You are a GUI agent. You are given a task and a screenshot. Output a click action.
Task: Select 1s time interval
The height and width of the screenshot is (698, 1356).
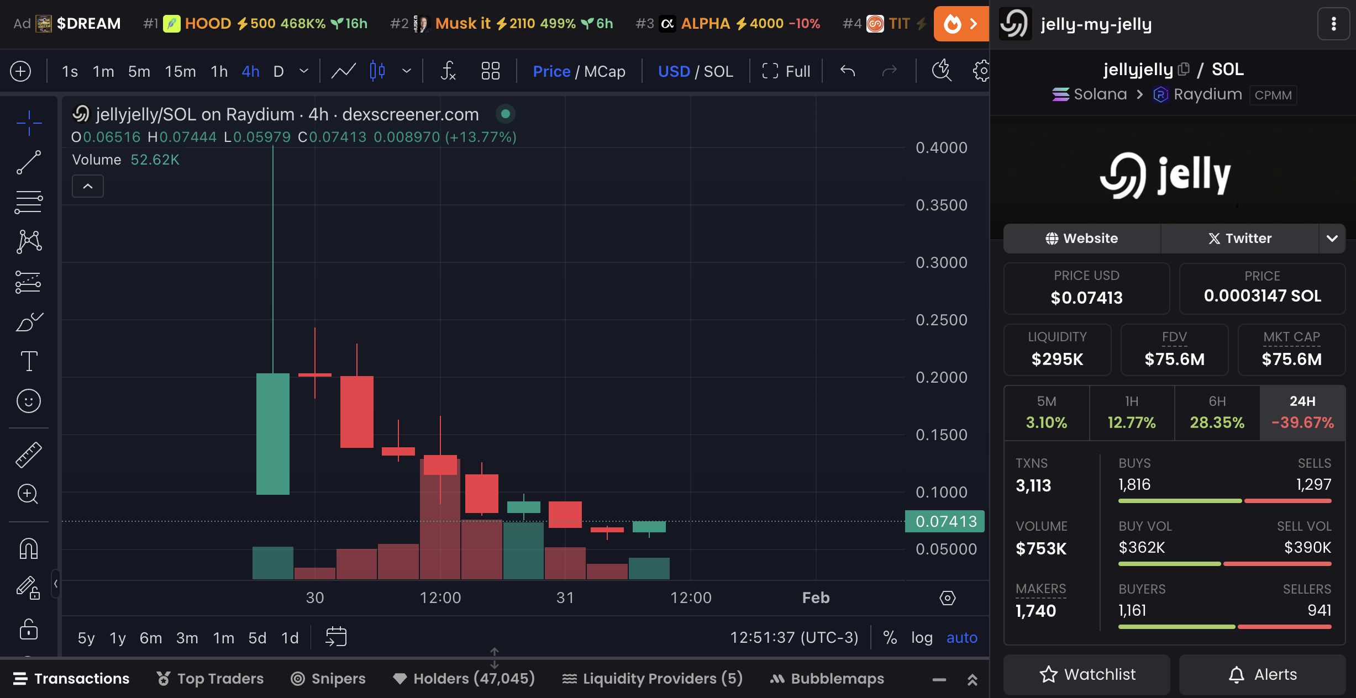[x=70, y=71]
